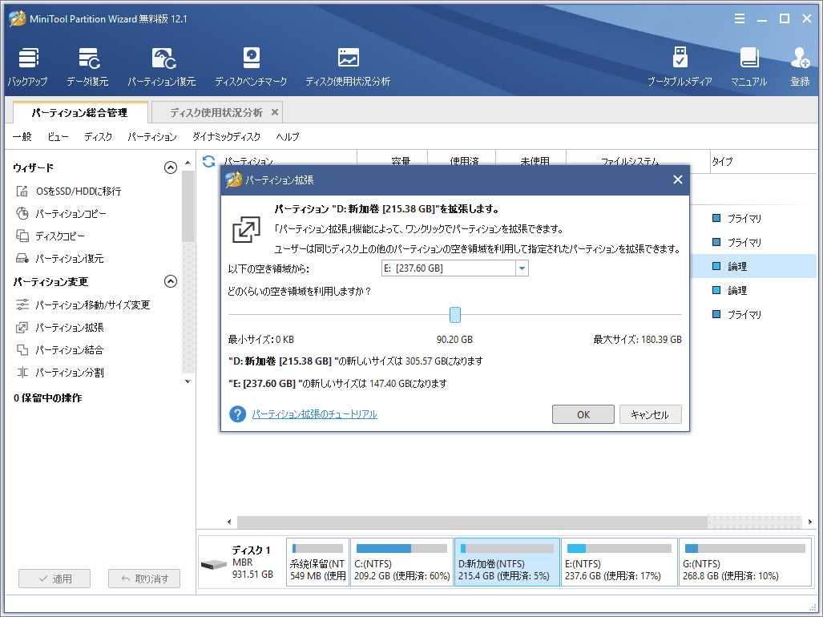Open ディスク使用状況分析 toolbar icon

tap(348, 66)
